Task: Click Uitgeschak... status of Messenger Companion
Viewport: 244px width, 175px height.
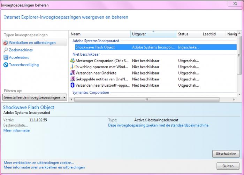Action: coord(189,61)
